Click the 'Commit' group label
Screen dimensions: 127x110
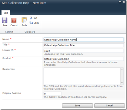click(x=9, y=32)
